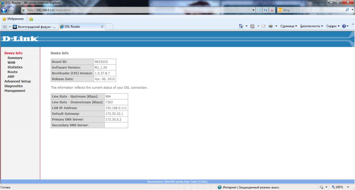Open the recent pages dropdown beside Forward
Viewport: 355px width, 190px height.
coord(17,10)
